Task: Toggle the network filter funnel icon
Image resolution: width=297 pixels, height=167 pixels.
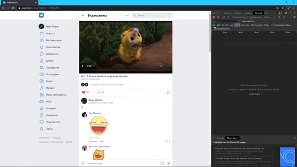Action: (x=224, y=17)
